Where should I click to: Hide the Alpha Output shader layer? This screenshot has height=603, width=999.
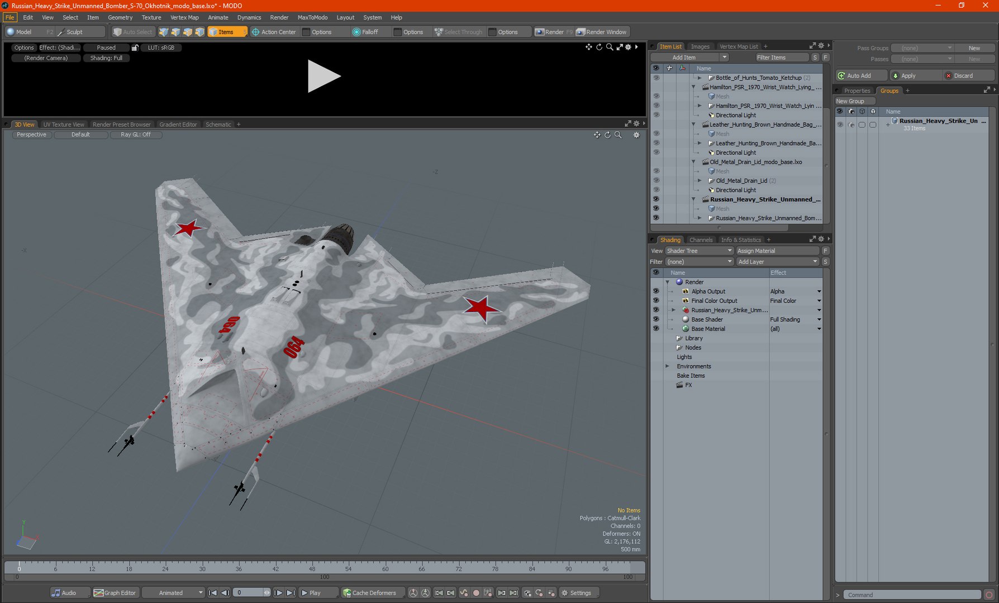click(656, 291)
